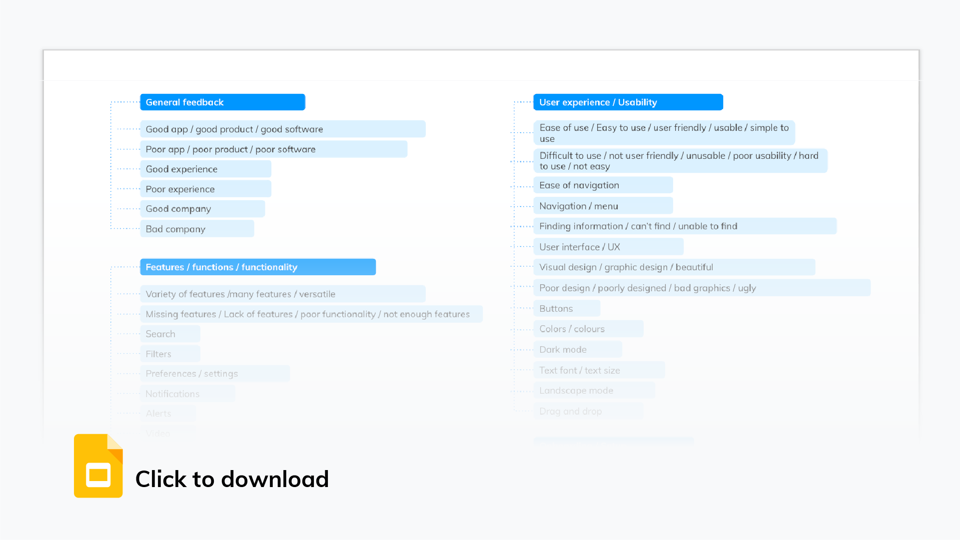Expand the 'Preferences / settings' item
The image size is (960, 540).
pyautogui.click(x=191, y=373)
